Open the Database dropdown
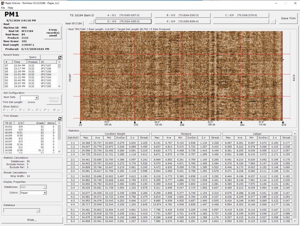Viewport: 300px width, 226px height. (38, 210)
